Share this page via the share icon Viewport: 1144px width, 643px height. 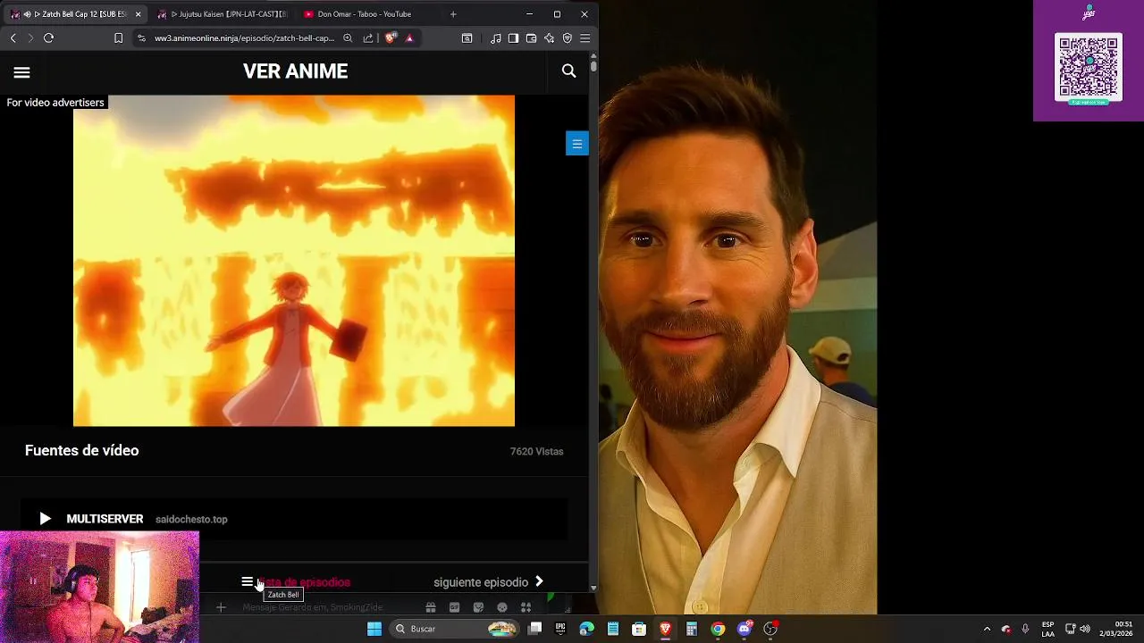tap(367, 38)
